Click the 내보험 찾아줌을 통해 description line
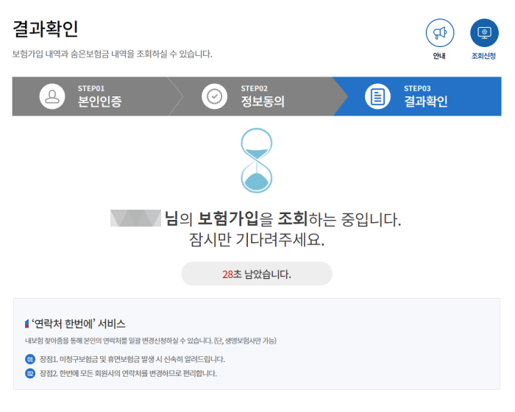Screen dimensions: 515x412 point(151,341)
